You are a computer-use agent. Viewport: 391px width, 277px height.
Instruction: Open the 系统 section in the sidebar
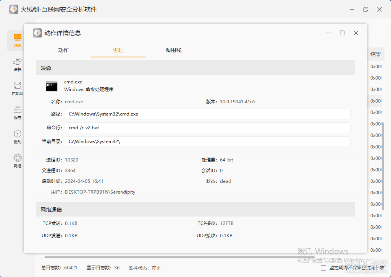point(17,41)
